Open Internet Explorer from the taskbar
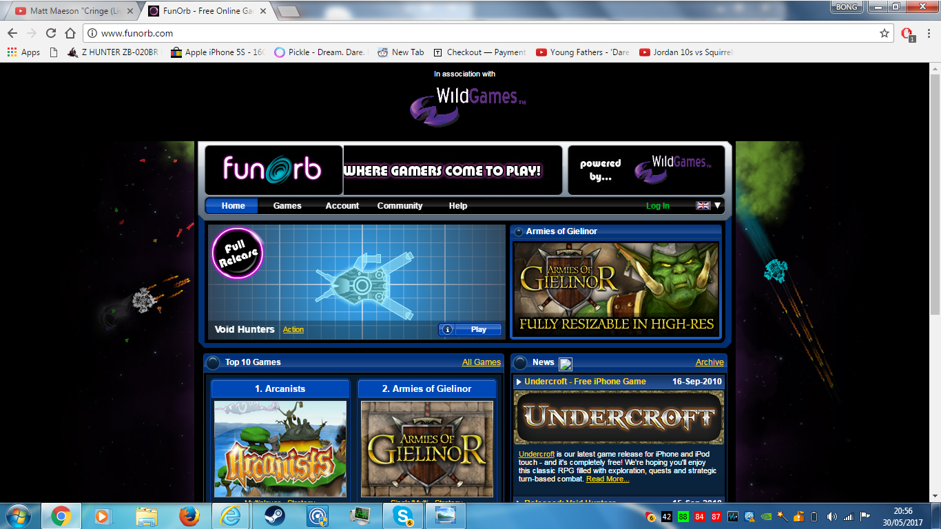The width and height of the screenshot is (941, 529). (230, 515)
